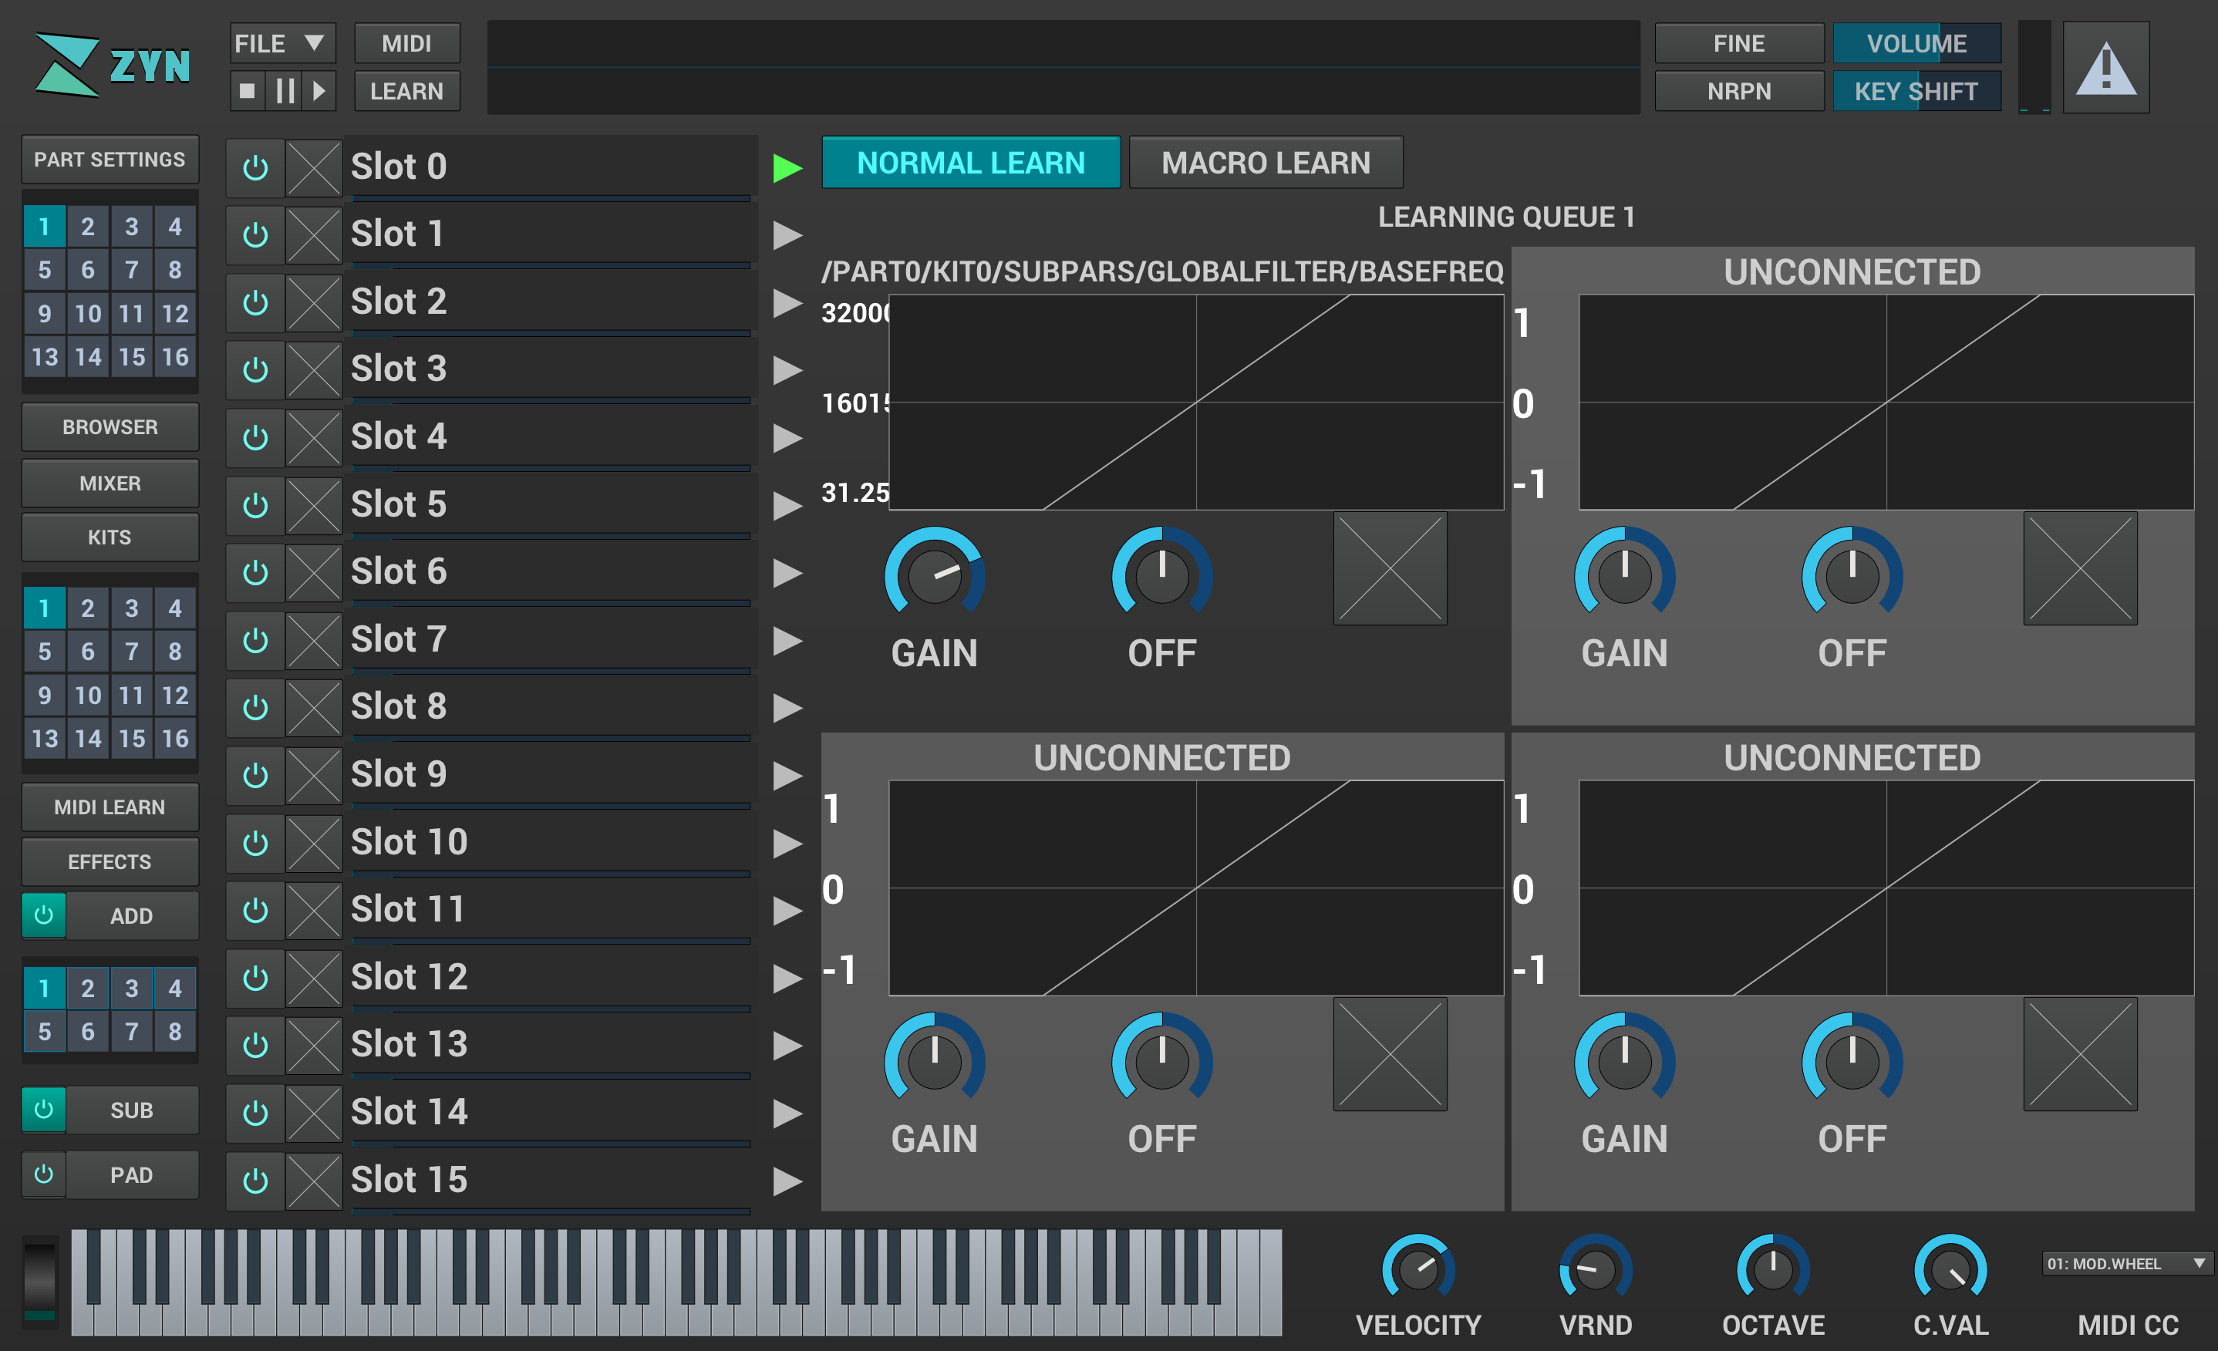Open the MIXER view
This screenshot has width=2218, height=1351.
click(110, 483)
